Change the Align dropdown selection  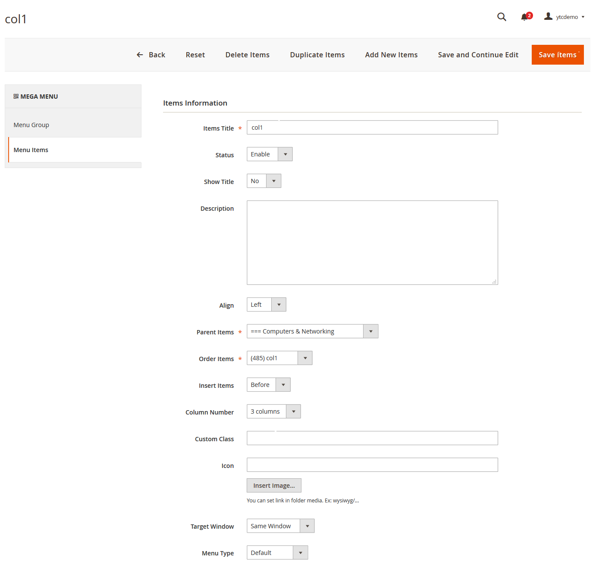(266, 305)
